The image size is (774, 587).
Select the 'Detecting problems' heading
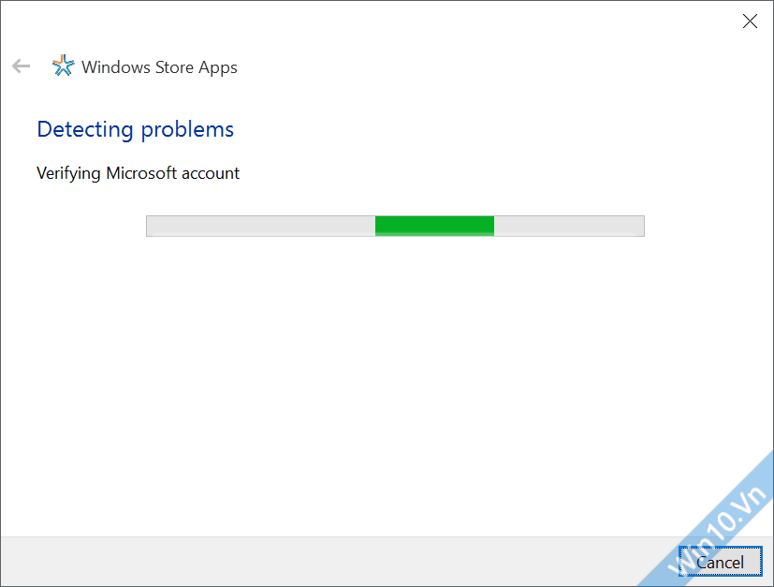(x=136, y=130)
